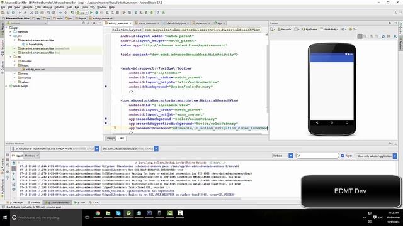Image resolution: width=403 pixels, height=226 pixels.
Task: Click the Cut scissors icon
Action: [31, 13]
